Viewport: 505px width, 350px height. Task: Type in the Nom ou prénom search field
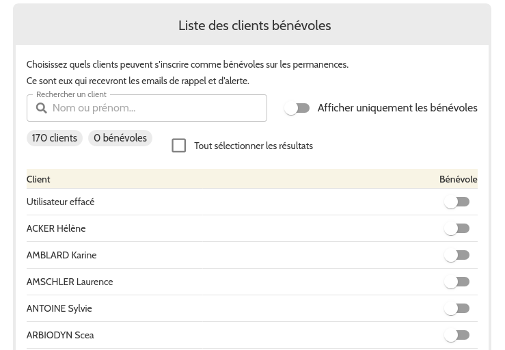coord(156,108)
